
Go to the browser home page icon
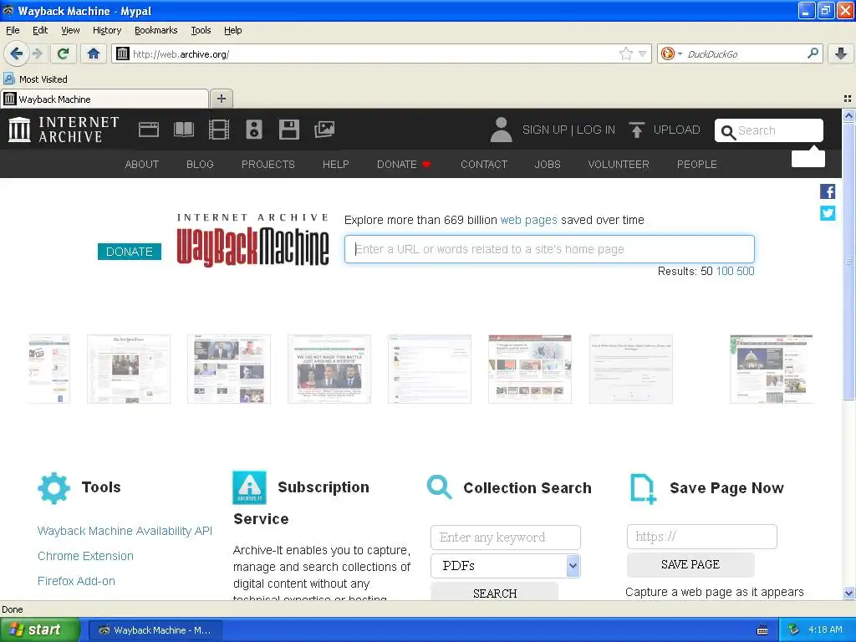point(94,53)
